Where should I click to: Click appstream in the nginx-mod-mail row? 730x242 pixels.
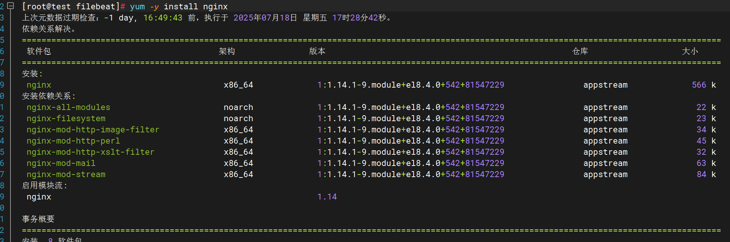(606, 163)
